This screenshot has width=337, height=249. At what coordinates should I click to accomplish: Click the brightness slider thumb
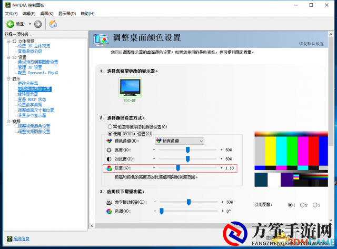187,150
